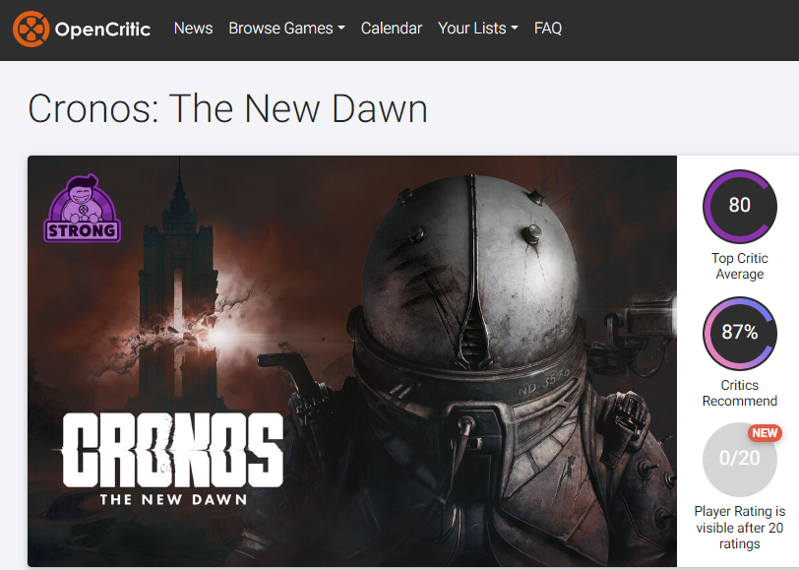Image resolution: width=799 pixels, height=570 pixels.
Task: Click the Strong tier badge icon
Action: [82, 208]
